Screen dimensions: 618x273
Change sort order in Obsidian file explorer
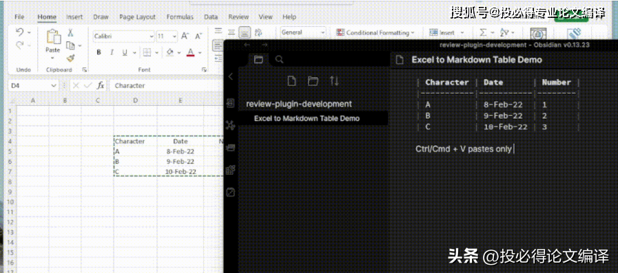pos(334,81)
